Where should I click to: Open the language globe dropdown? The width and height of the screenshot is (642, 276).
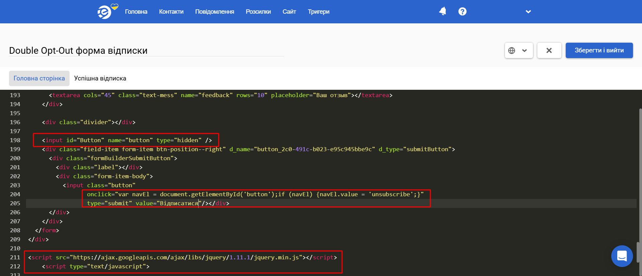519,50
